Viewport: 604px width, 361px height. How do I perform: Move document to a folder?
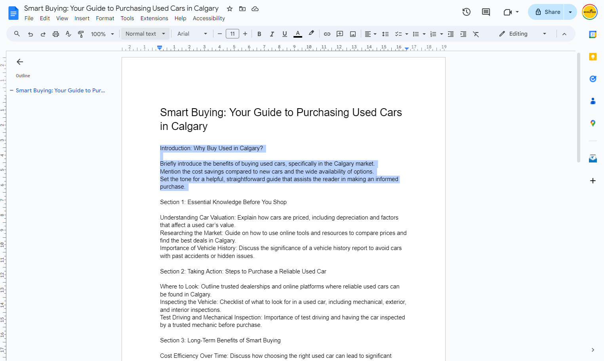pyautogui.click(x=242, y=9)
